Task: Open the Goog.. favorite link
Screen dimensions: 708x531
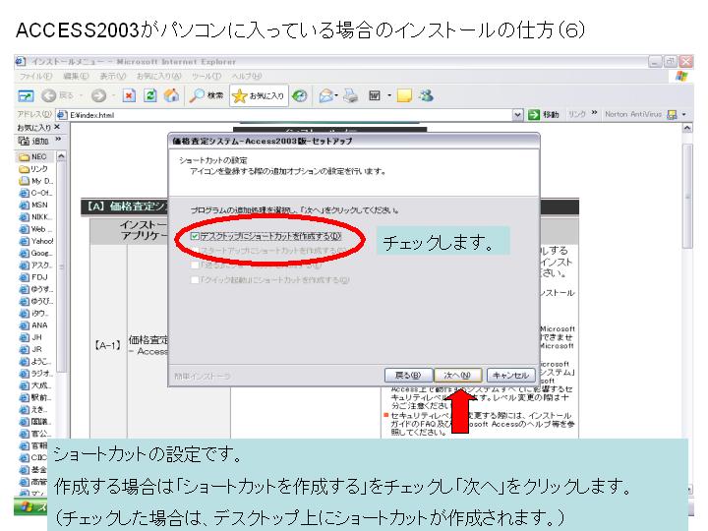Action: [35, 253]
